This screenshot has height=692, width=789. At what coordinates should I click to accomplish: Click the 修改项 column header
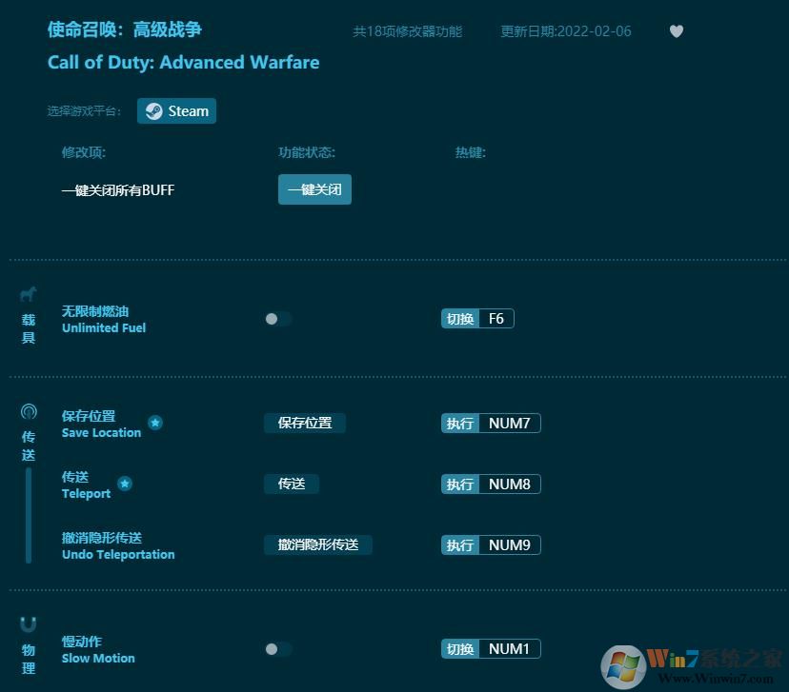[84, 152]
